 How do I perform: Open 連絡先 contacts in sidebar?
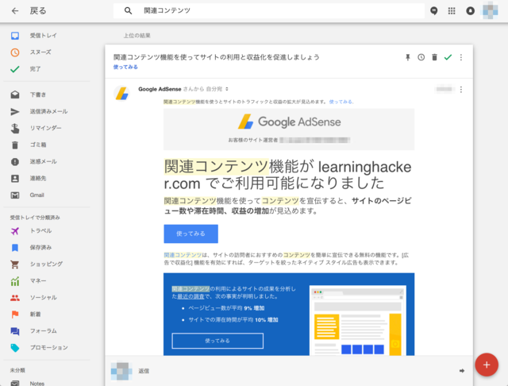pos(38,178)
